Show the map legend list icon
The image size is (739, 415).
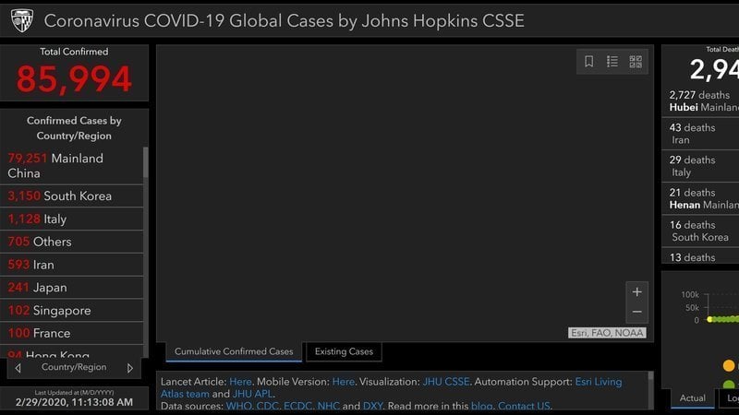(612, 62)
